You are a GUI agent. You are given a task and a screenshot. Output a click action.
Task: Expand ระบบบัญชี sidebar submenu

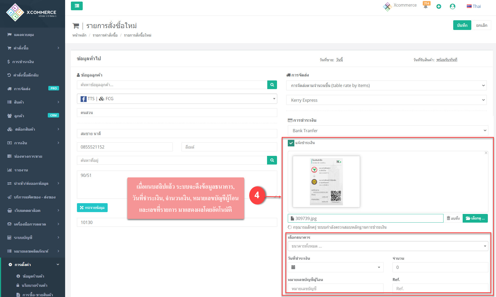(x=33, y=238)
